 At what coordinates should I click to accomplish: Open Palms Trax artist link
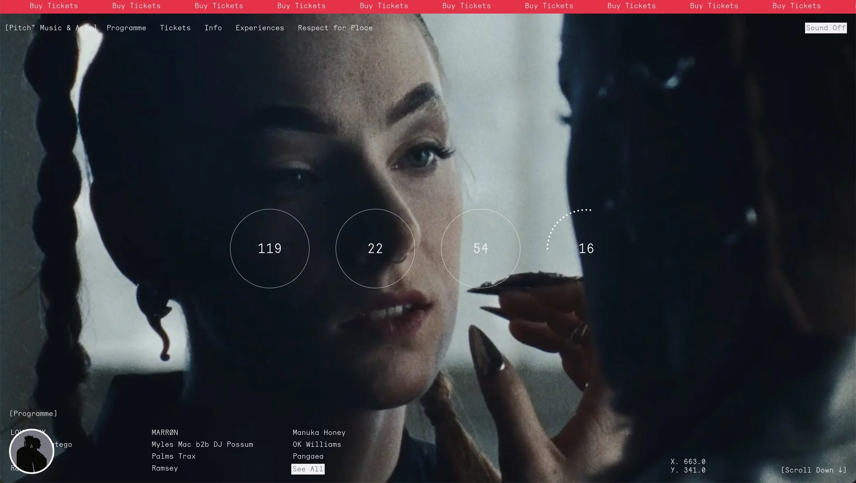point(173,456)
